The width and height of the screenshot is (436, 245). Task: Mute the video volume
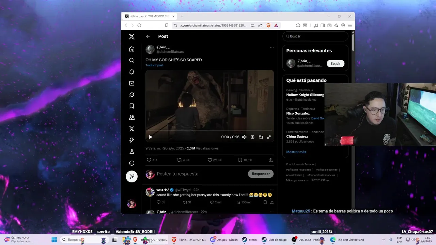[244, 137]
